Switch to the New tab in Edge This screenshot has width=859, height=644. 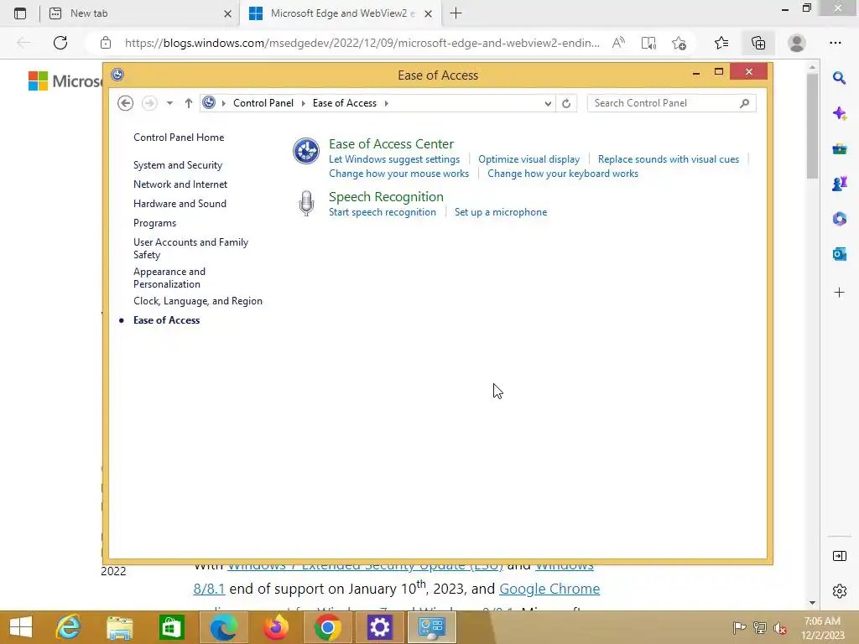139,13
